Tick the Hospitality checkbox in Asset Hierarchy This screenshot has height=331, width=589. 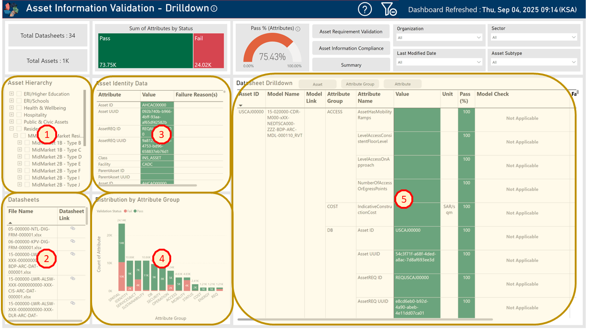click(x=19, y=115)
